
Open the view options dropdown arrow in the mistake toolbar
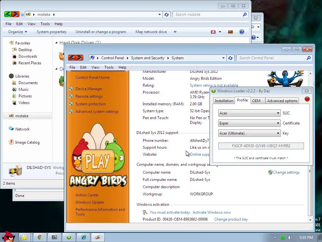(x=220, y=32)
